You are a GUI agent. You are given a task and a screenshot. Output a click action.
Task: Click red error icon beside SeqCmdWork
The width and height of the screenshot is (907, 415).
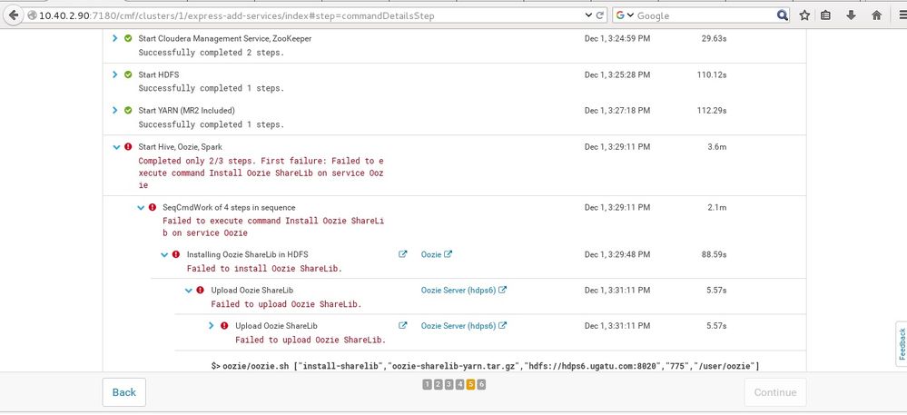(x=153, y=207)
